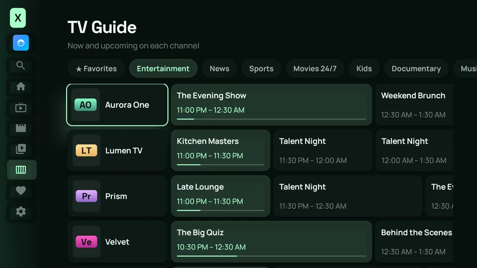Open The Big Quiz program card

271,242
